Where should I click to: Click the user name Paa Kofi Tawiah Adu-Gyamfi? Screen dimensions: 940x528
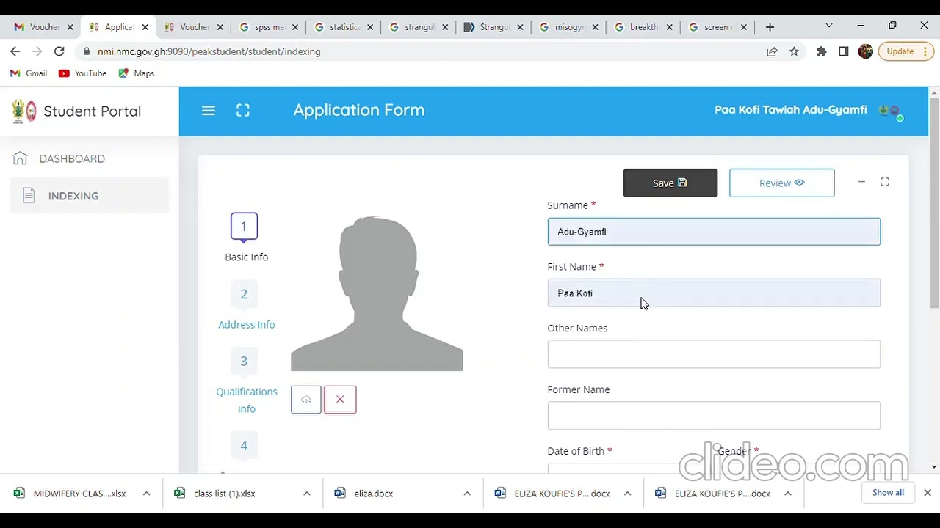[x=791, y=110]
